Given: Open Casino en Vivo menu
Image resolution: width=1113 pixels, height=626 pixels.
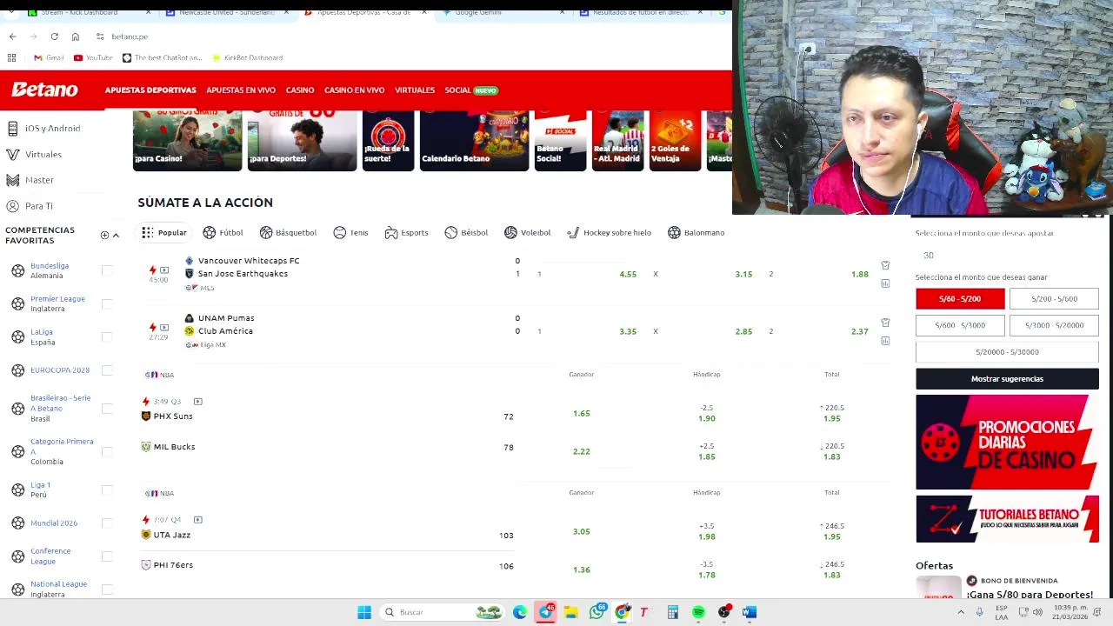Looking at the screenshot, I should 354,90.
